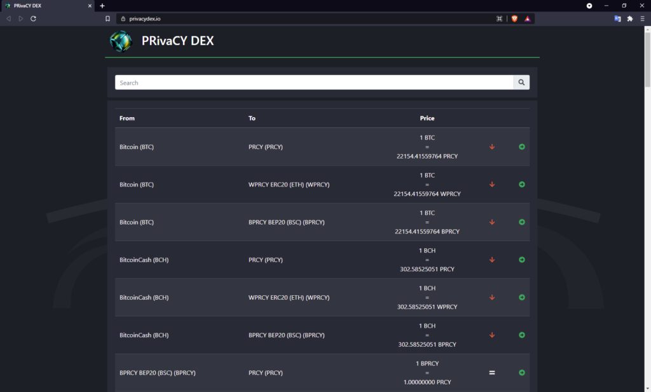The width and height of the screenshot is (651, 392).
Task: Click the address bar showing privacydex.io
Action: tap(305, 18)
